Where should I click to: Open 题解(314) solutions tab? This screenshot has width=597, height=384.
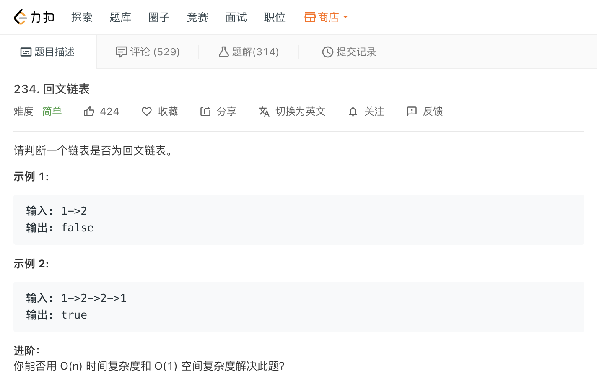(249, 52)
